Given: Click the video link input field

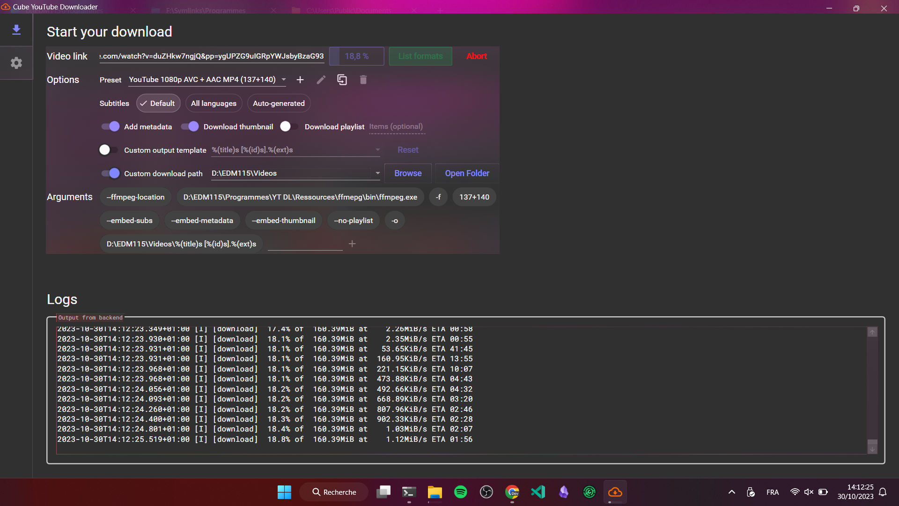Looking at the screenshot, I should (x=211, y=56).
